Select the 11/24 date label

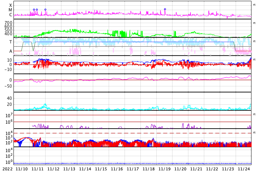point(244,169)
